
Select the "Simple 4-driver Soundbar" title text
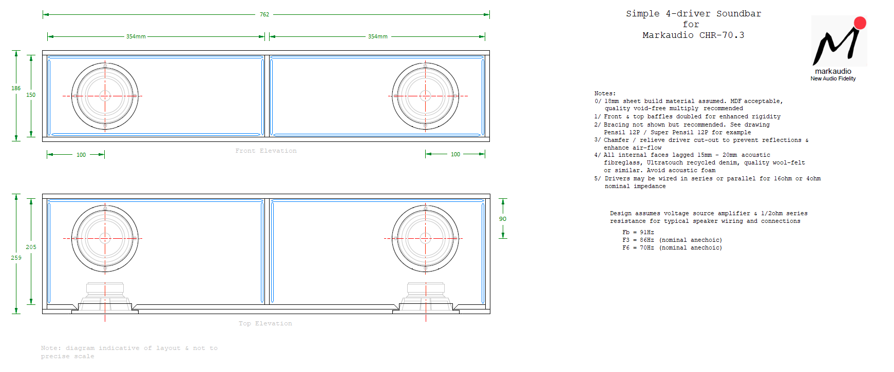pyautogui.click(x=693, y=14)
